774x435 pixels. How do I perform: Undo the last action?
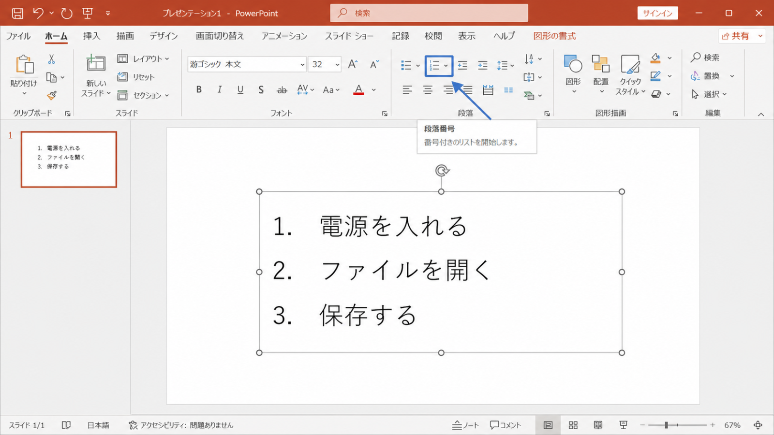[38, 13]
